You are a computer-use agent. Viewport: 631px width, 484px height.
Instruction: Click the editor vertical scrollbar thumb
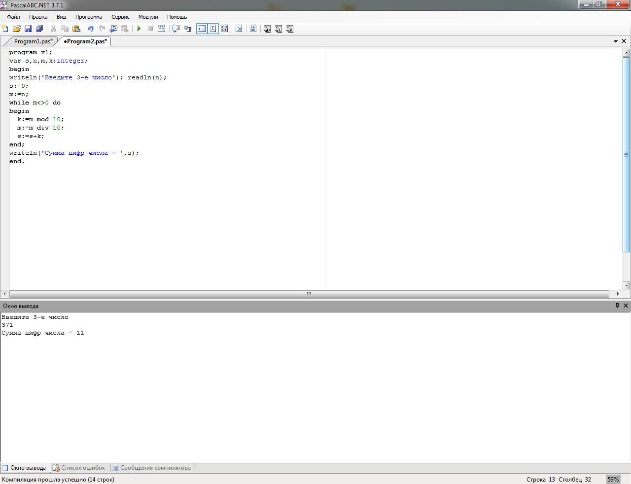(x=626, y=155)
